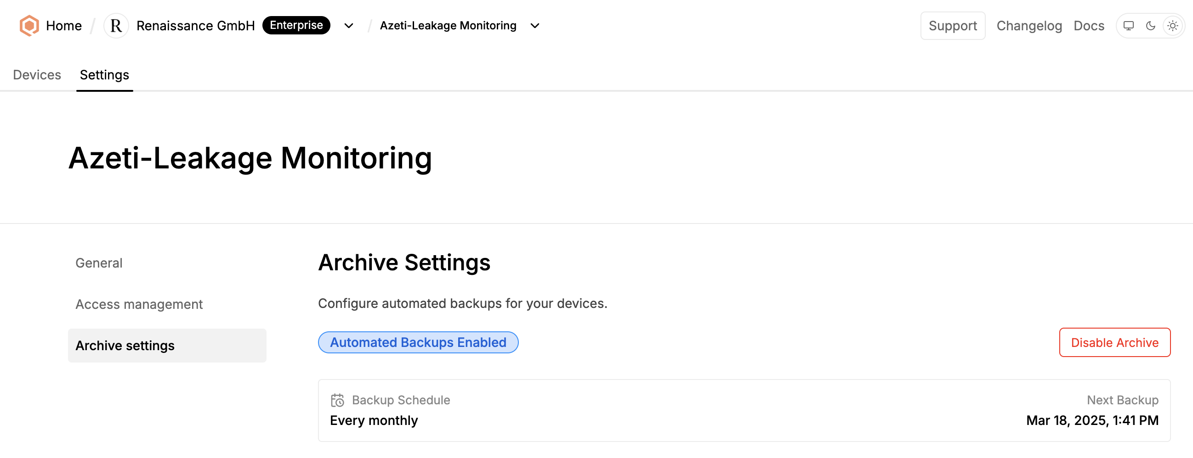This screenshot has width=1193, height=458.
Task: Click the Support button
Action: click(952, 26)
